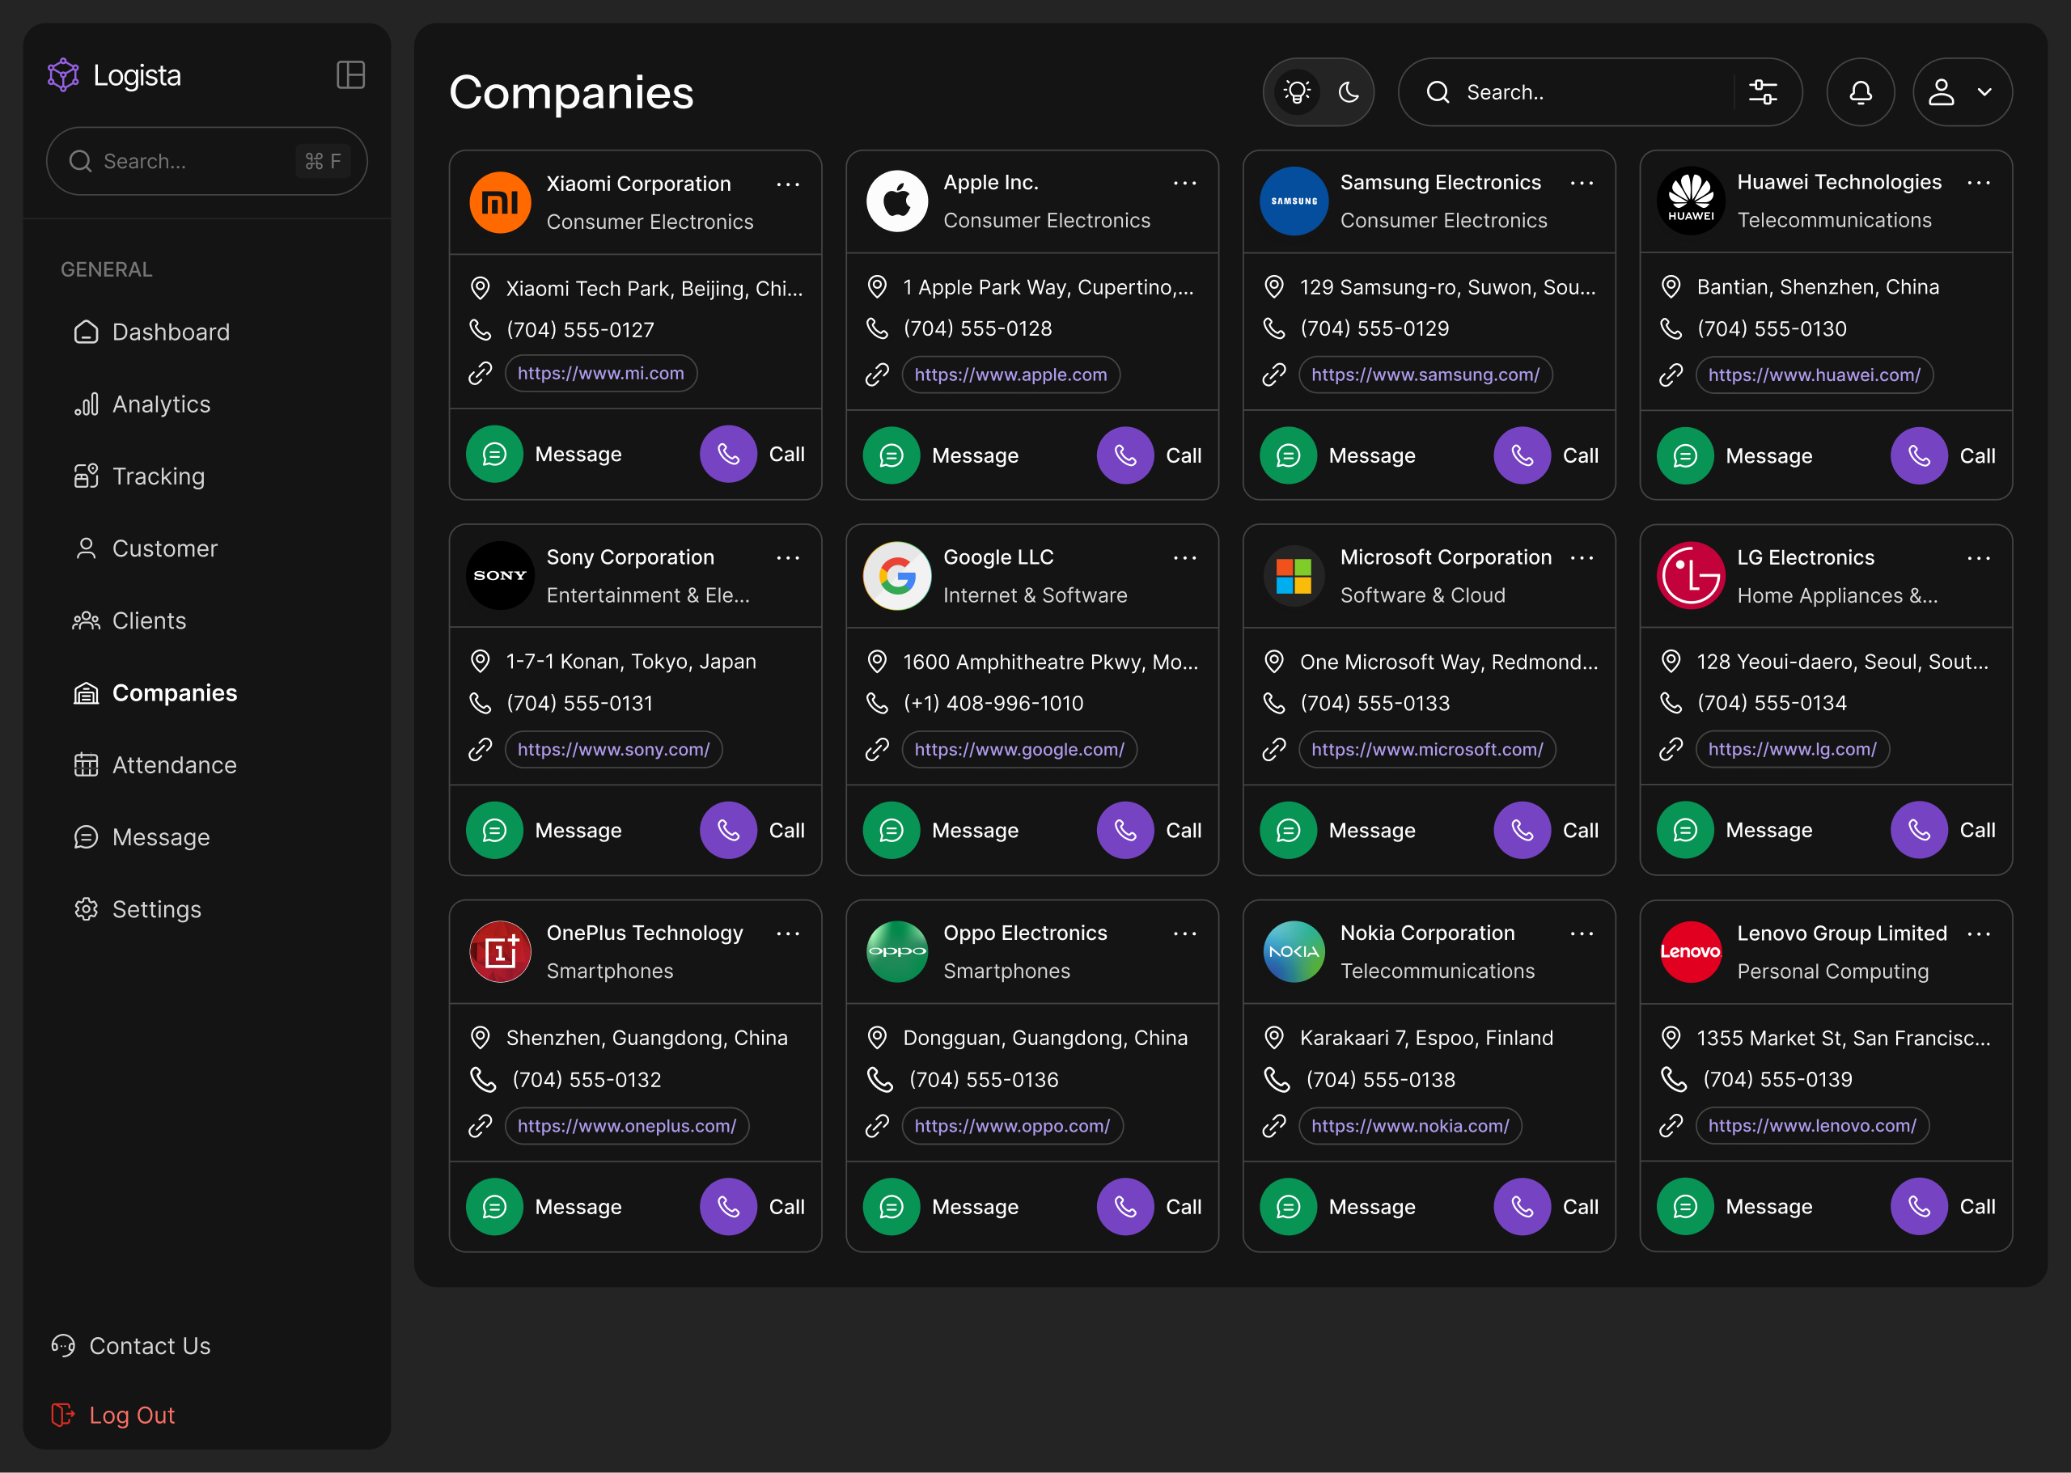Image resolution: width=2071 pixels, height=1473 pixels.
Task: Call Oppo Electronics purple phone icon
Action: (1126, 1206)
